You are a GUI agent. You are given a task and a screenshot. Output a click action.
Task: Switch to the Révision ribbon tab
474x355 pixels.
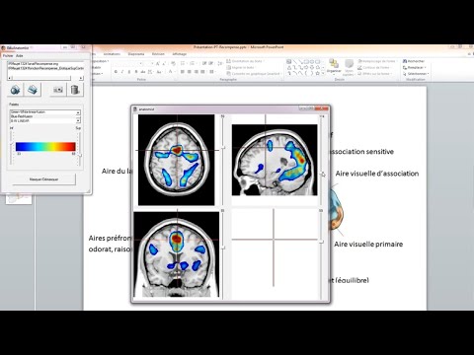click(x=158, y=54)
